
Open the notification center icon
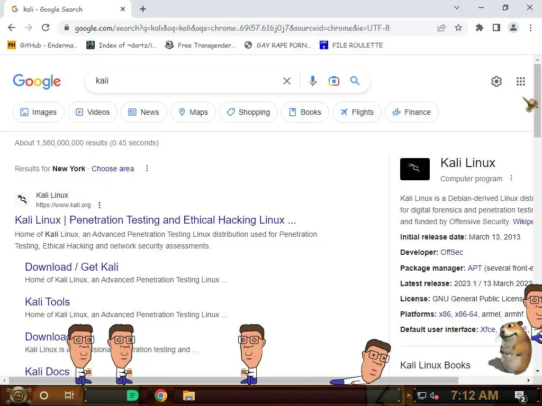click(x=520, y=396)
